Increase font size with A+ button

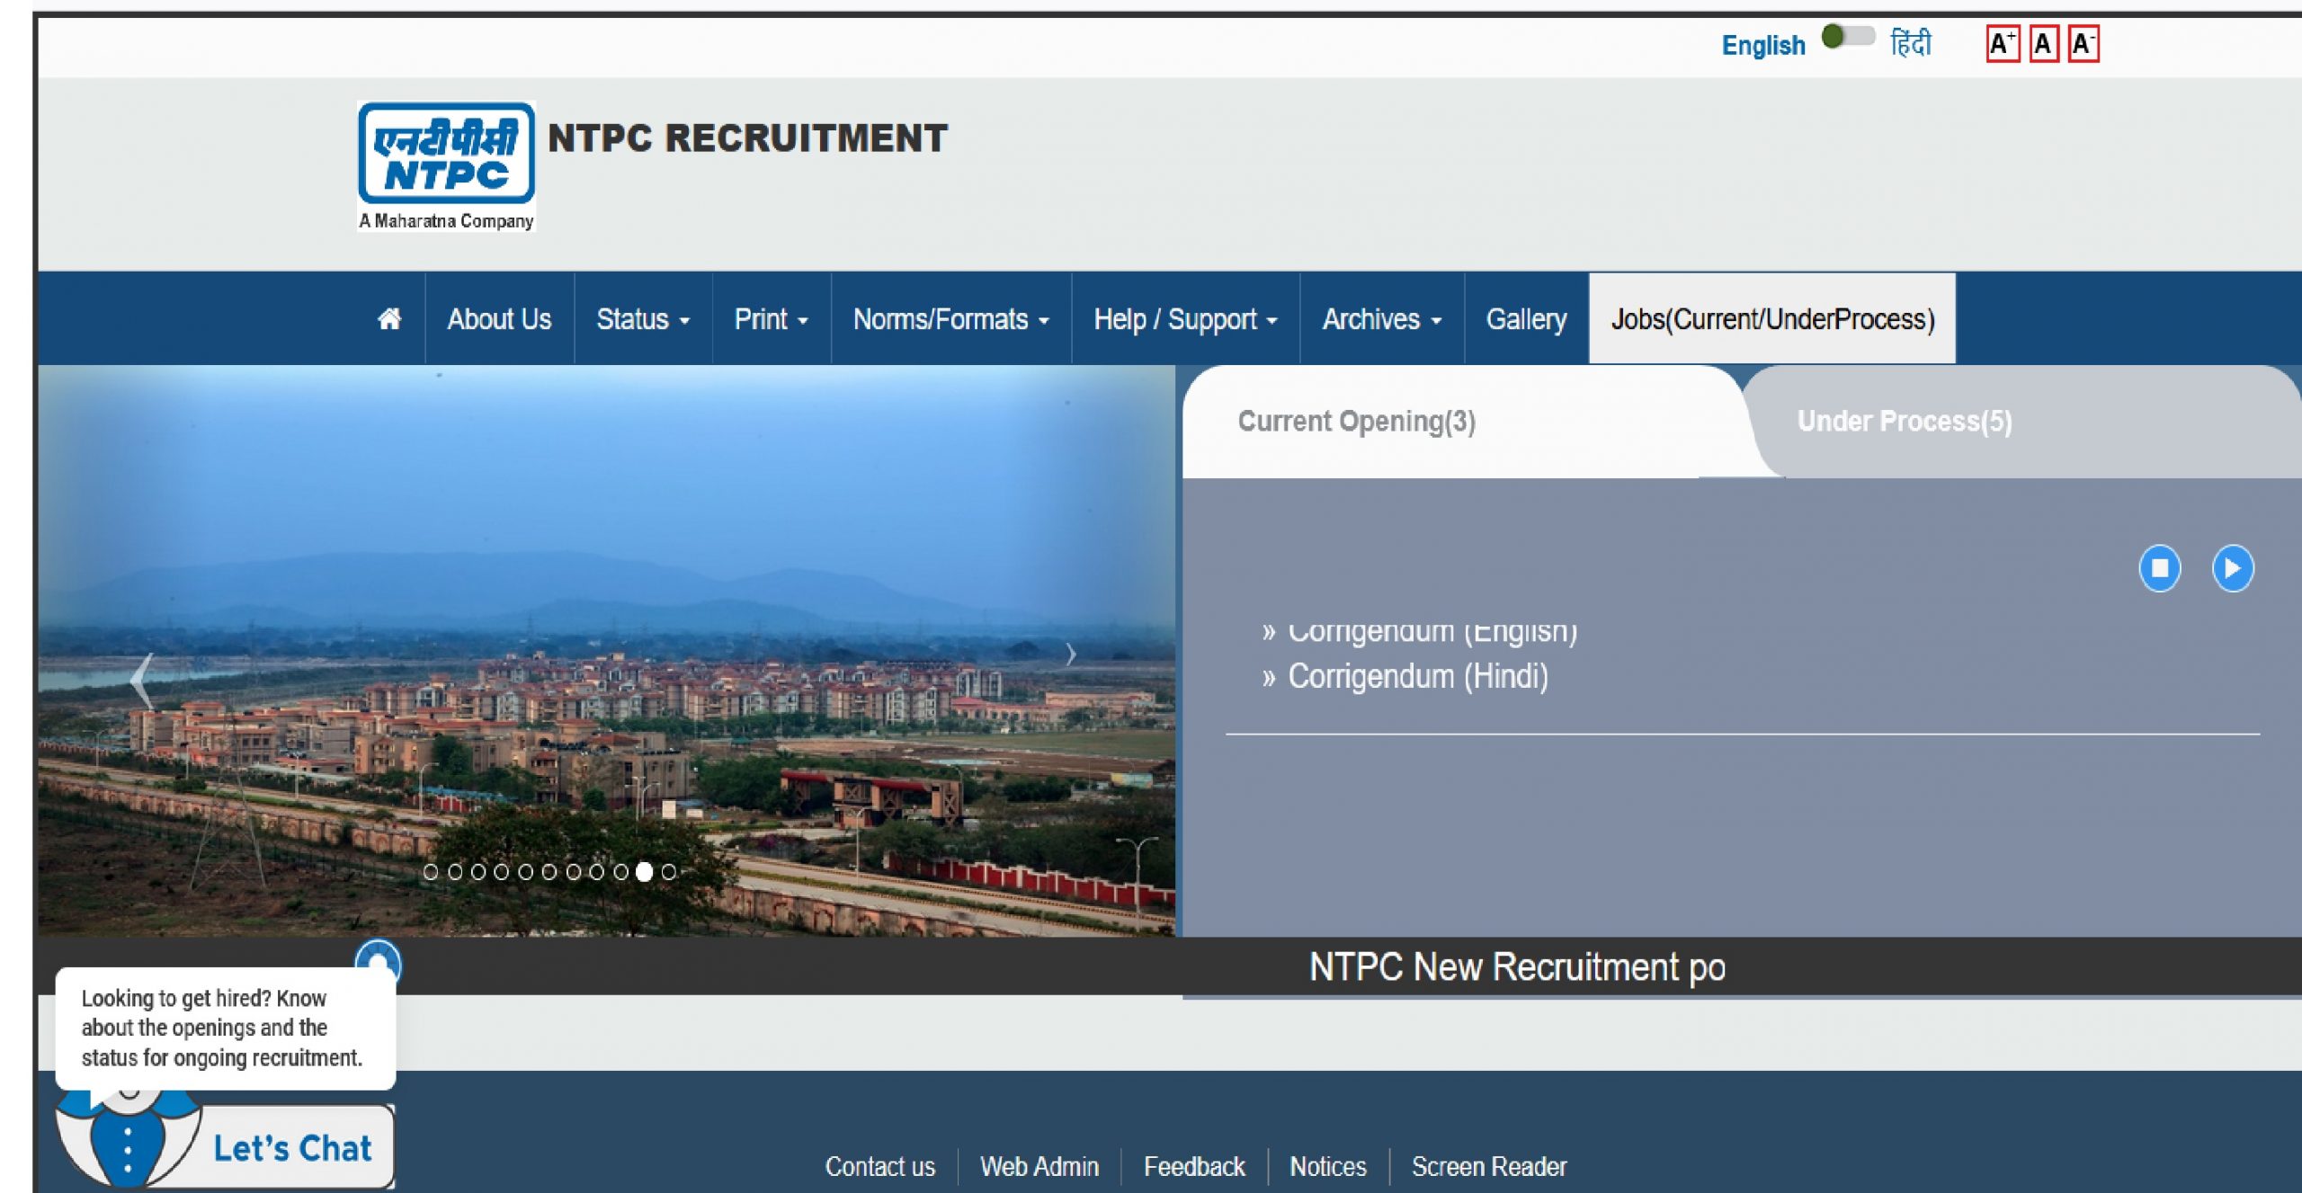(x=2003, y=43)
